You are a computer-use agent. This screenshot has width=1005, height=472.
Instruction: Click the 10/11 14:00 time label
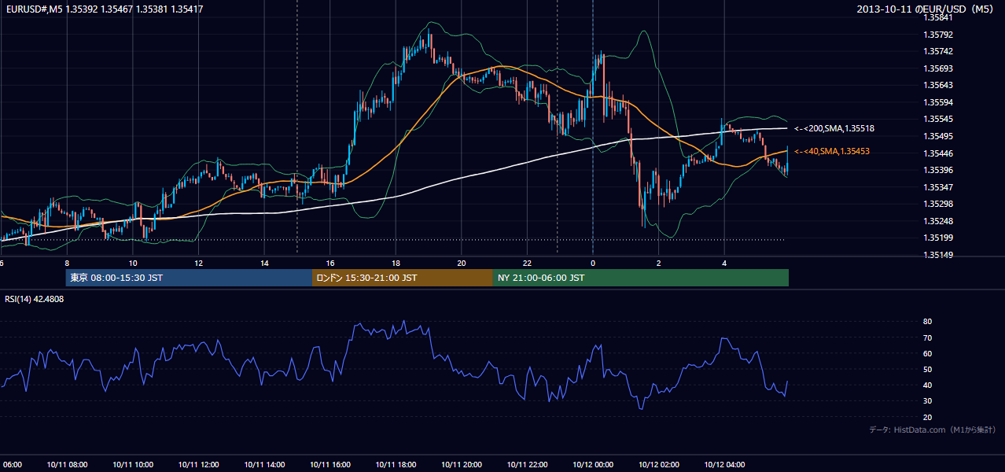[264, 465]
